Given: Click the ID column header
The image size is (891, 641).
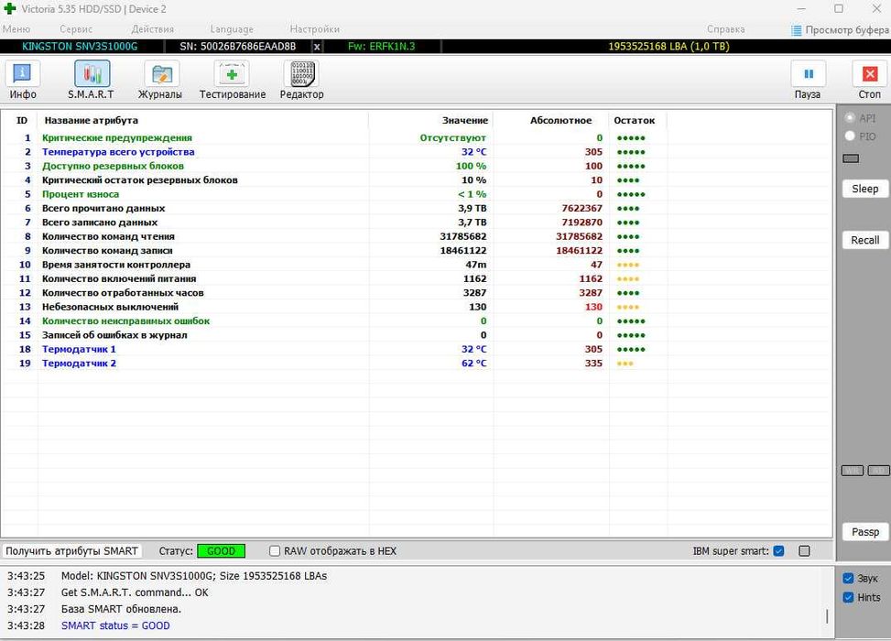Looking at the screenshot, I should pyautogui.click(x=22, y=121).
